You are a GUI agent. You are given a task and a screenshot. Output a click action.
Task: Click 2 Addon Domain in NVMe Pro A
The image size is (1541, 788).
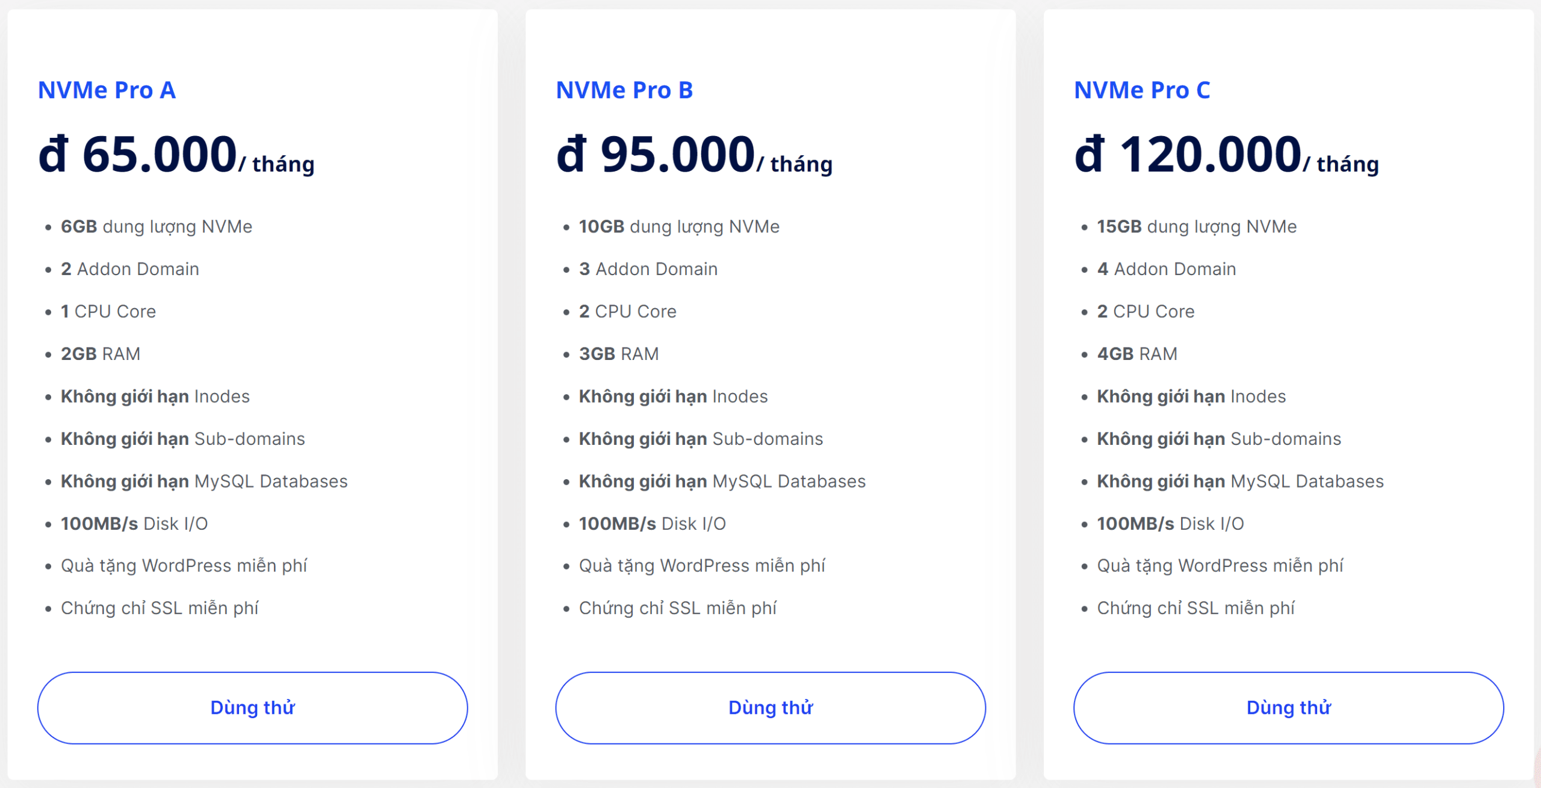click(x=130, y=269)
